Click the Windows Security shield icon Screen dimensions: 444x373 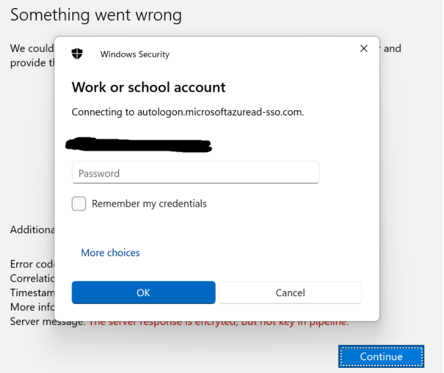[77, 54]
